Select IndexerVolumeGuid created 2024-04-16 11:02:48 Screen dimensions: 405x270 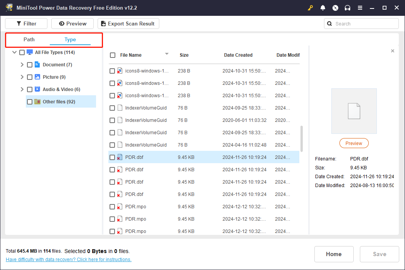click(x=146, y=145)
